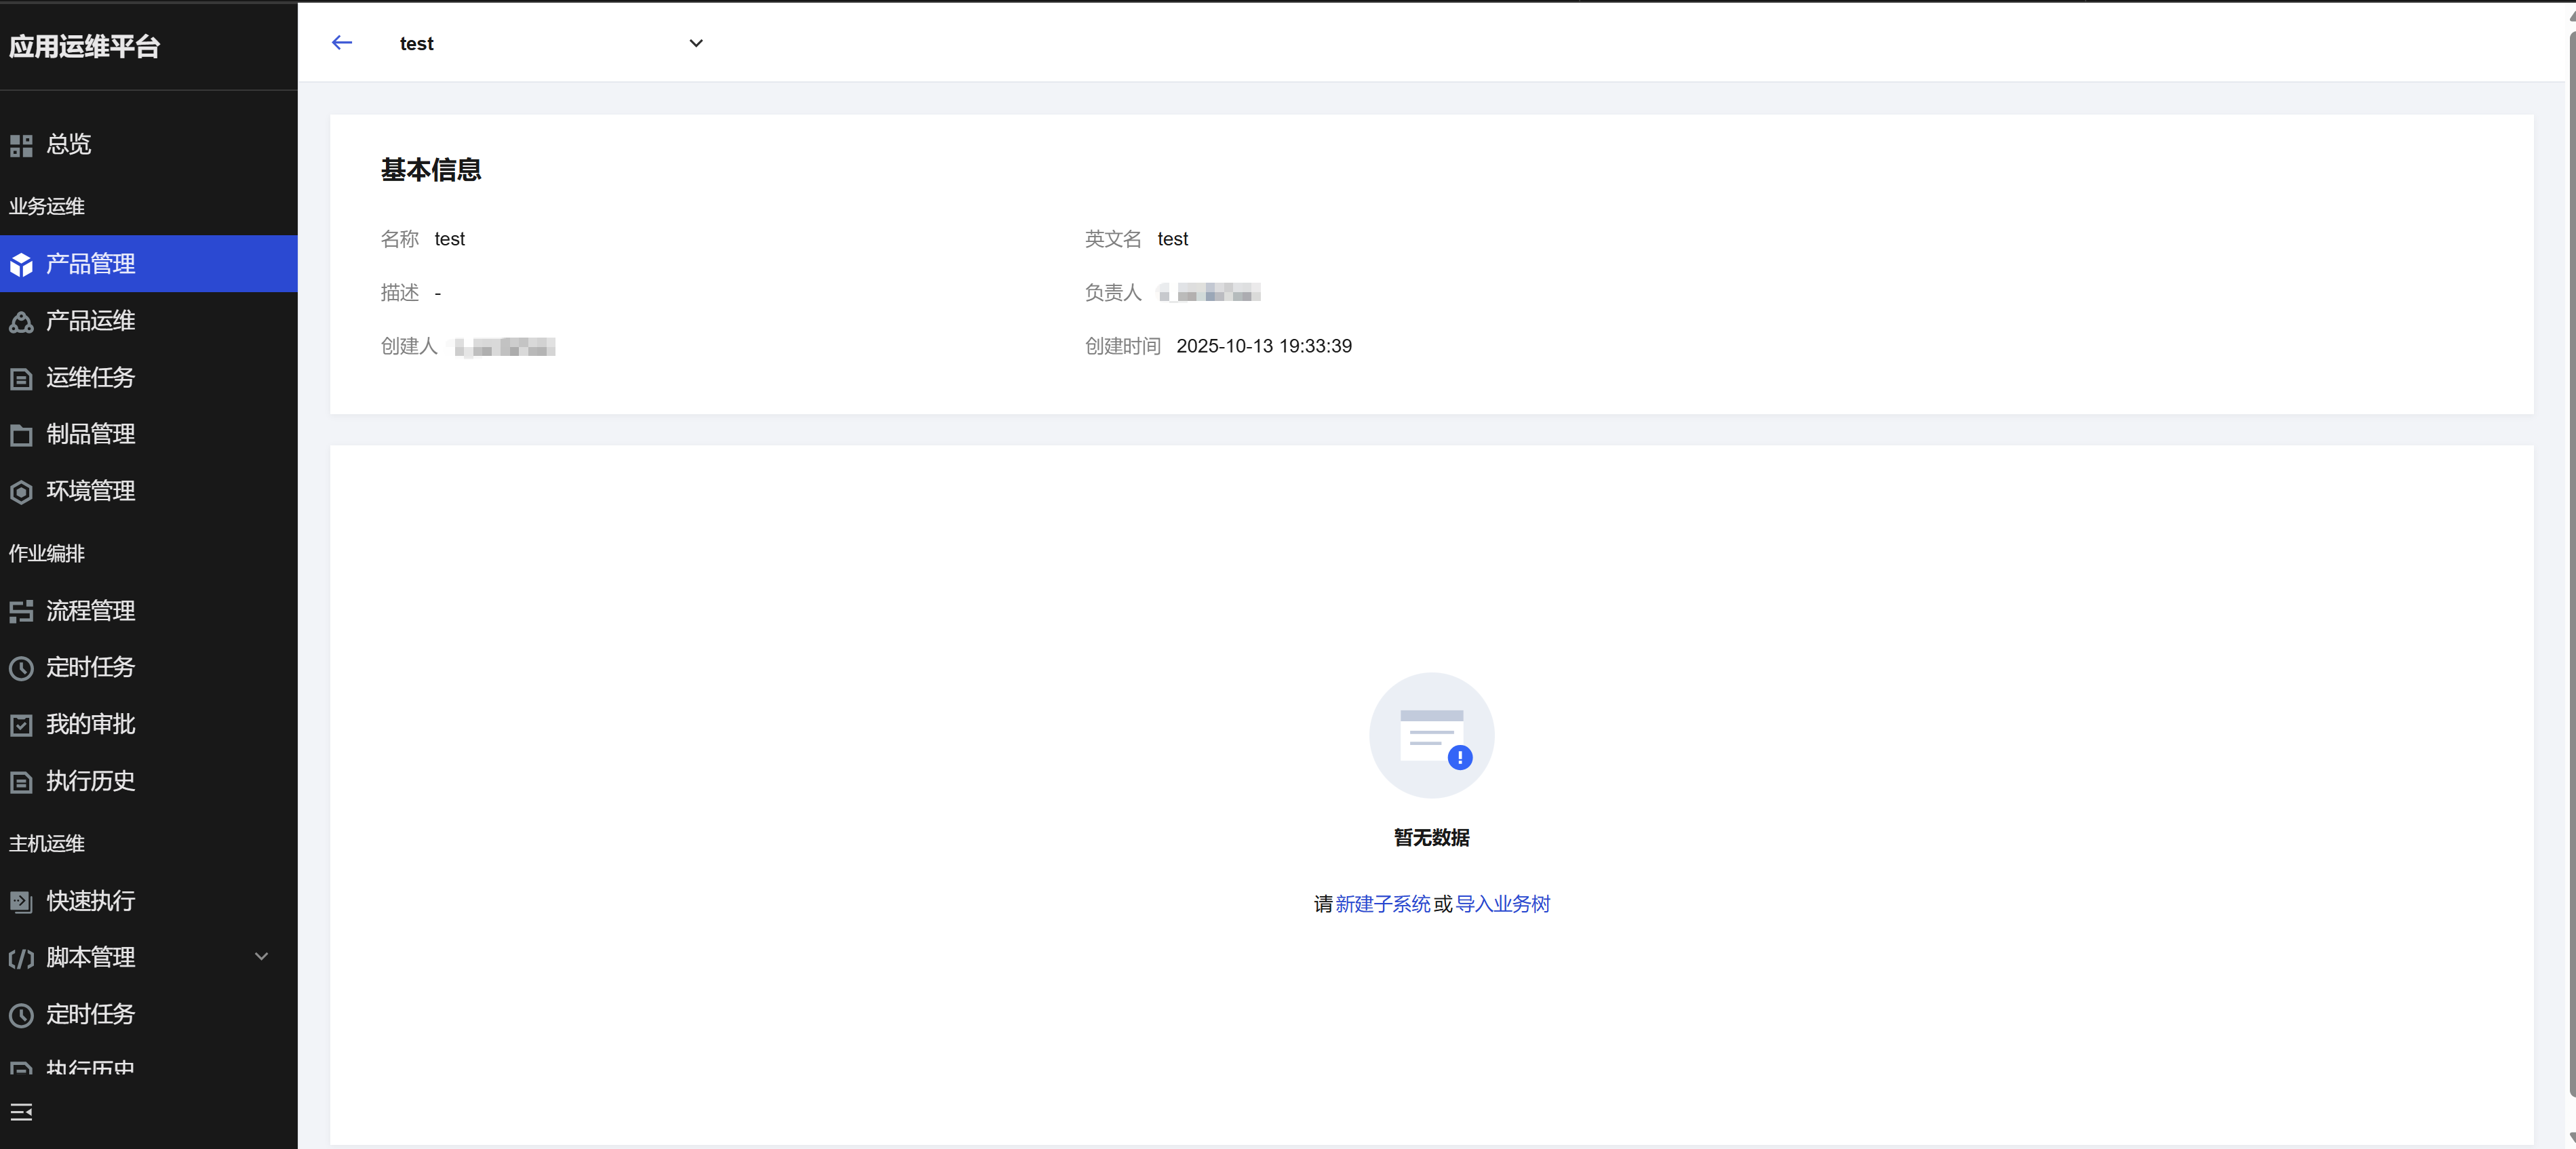Click the 应用运维平台 platform title
The image size is (2576, 1149).
(85, 47)
